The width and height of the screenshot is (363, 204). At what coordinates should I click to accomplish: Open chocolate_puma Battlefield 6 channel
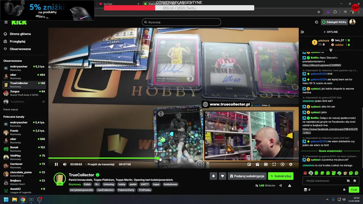(24, 174)
